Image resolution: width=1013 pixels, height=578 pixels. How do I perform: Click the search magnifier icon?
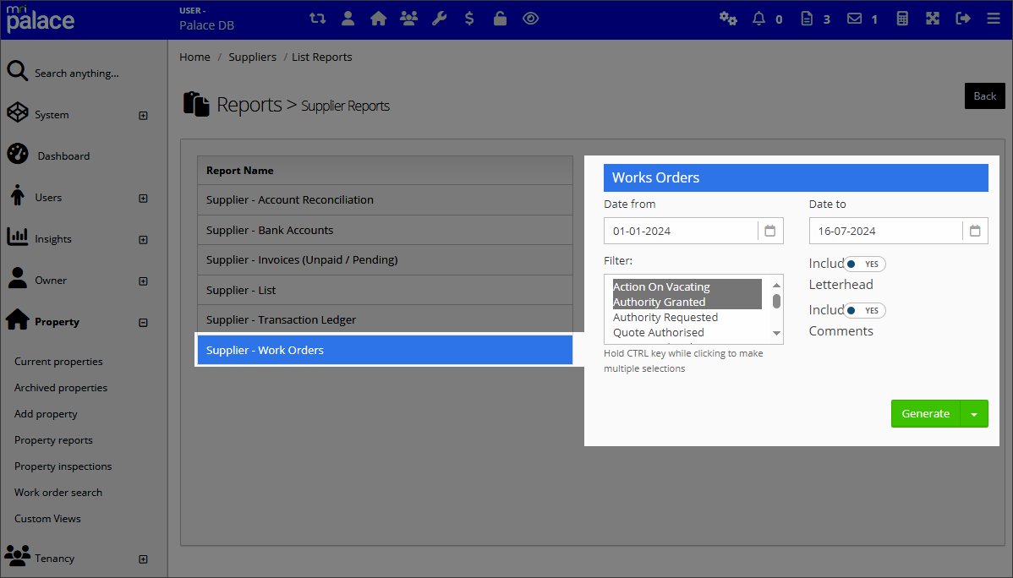[18, 71]
